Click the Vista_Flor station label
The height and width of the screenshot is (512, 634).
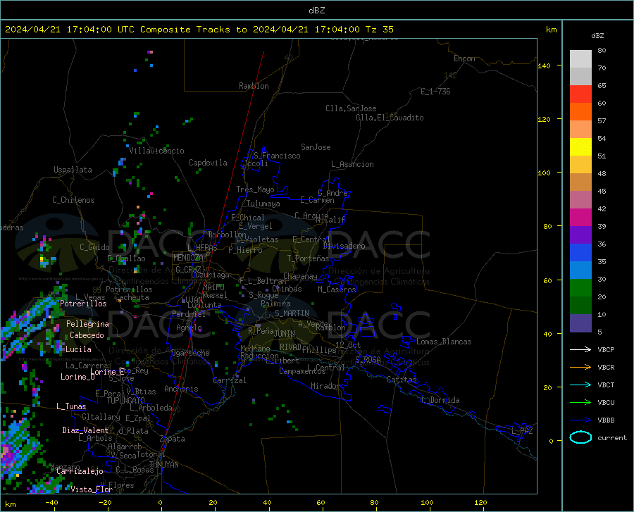(92, 489)
